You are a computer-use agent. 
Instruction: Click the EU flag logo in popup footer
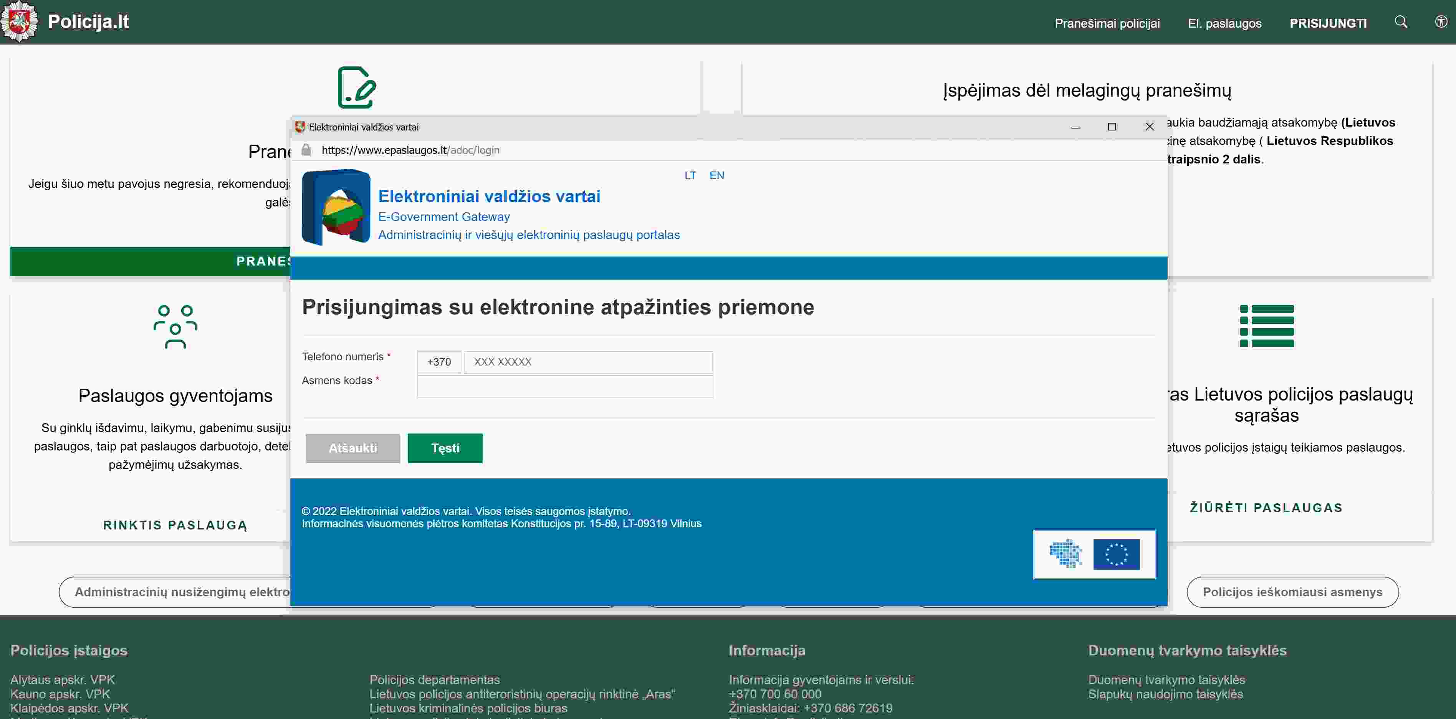click(1116, 554)
